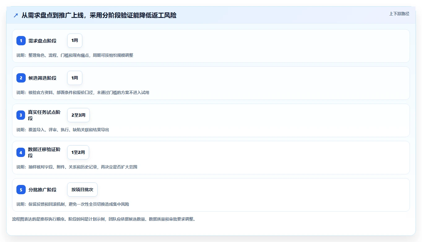
Task: Click the 1至2周 duration tag
Action: pyautogui.click(x=78, y=152)
